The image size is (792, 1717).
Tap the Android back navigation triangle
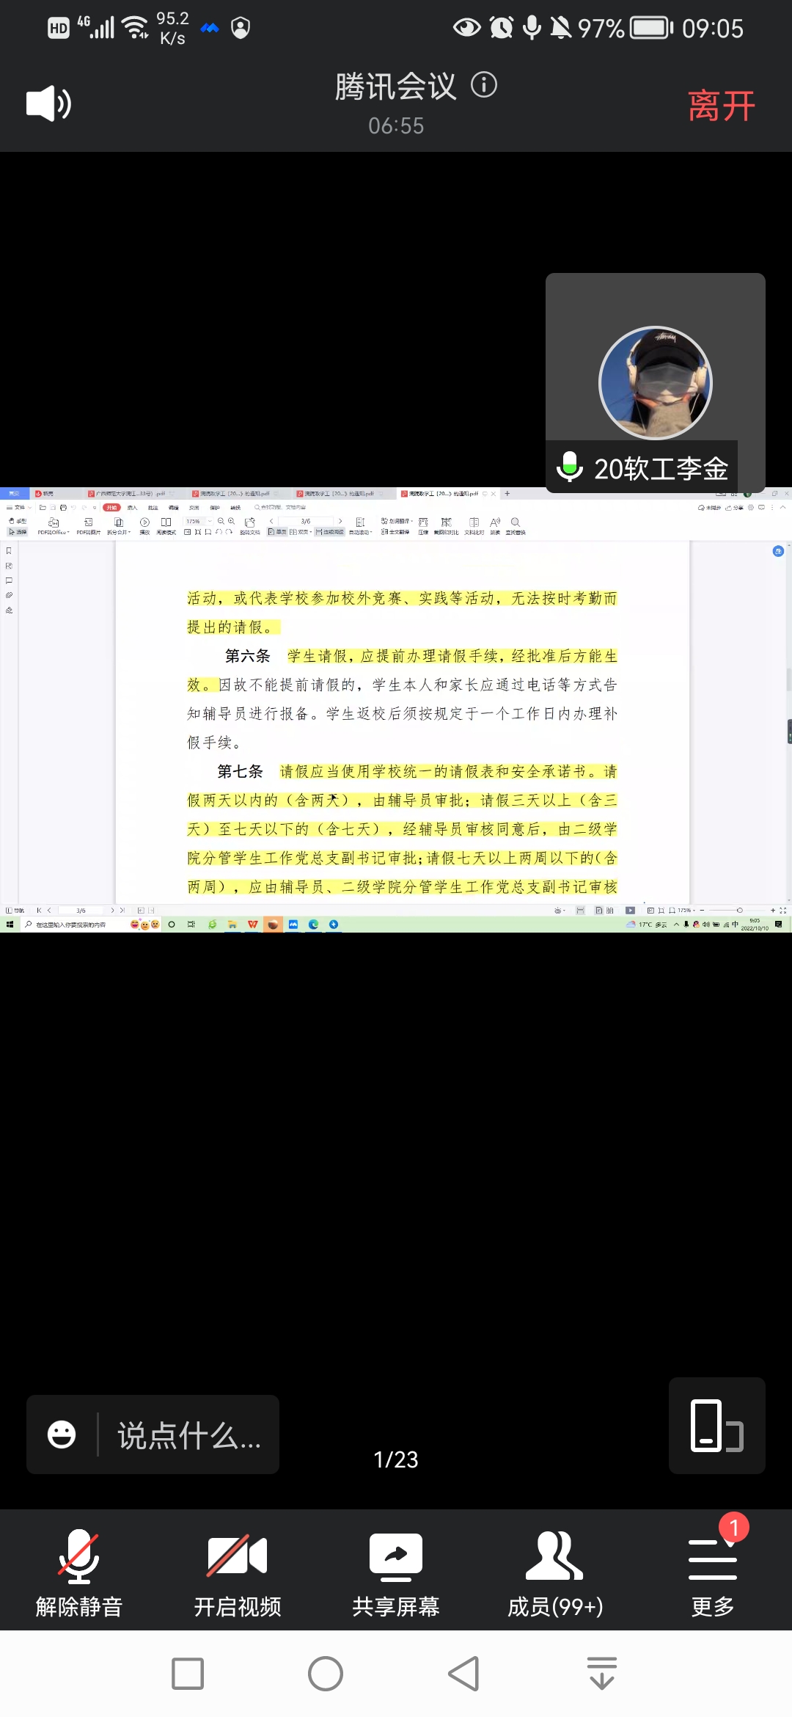click(x=463, y=1674)
